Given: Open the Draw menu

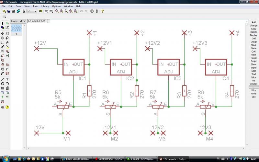Looking at the screenshot, I should point(18,6).
